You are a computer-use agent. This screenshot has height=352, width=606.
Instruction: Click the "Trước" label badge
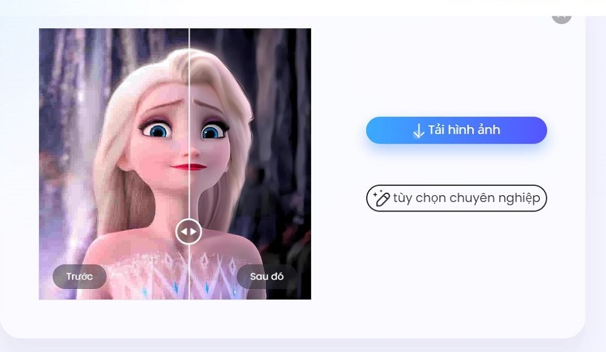point(80,276)
